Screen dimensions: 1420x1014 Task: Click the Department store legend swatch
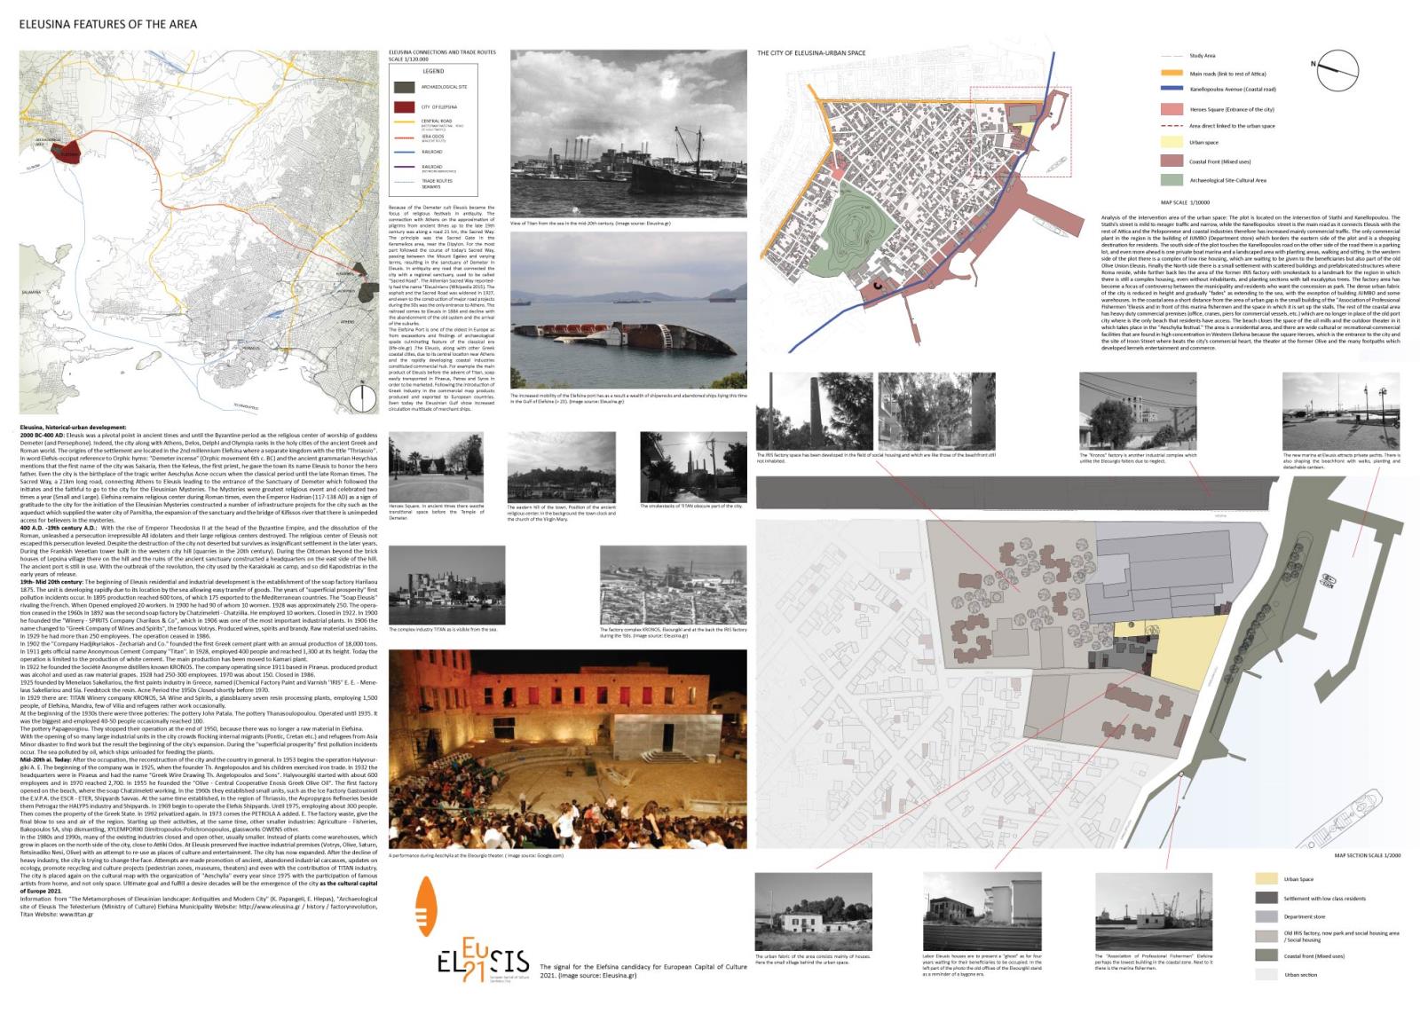(1266, 916)
